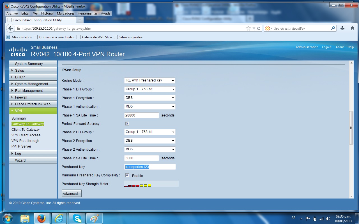The width and height of the screenshot is (359, 224).
Task: Open the Windows Start button
Action: (8, 218)
